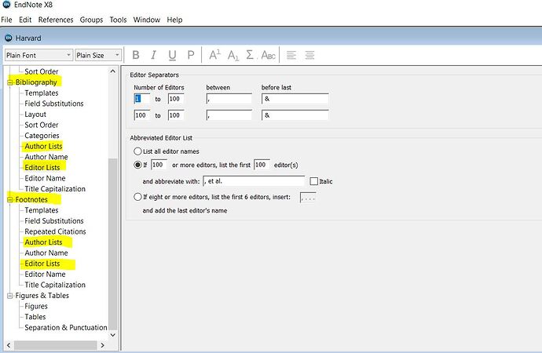The width and height of the screenshot is (542, 353).
Task: Select Templates under Footnotes
Action: coord(42,210)
